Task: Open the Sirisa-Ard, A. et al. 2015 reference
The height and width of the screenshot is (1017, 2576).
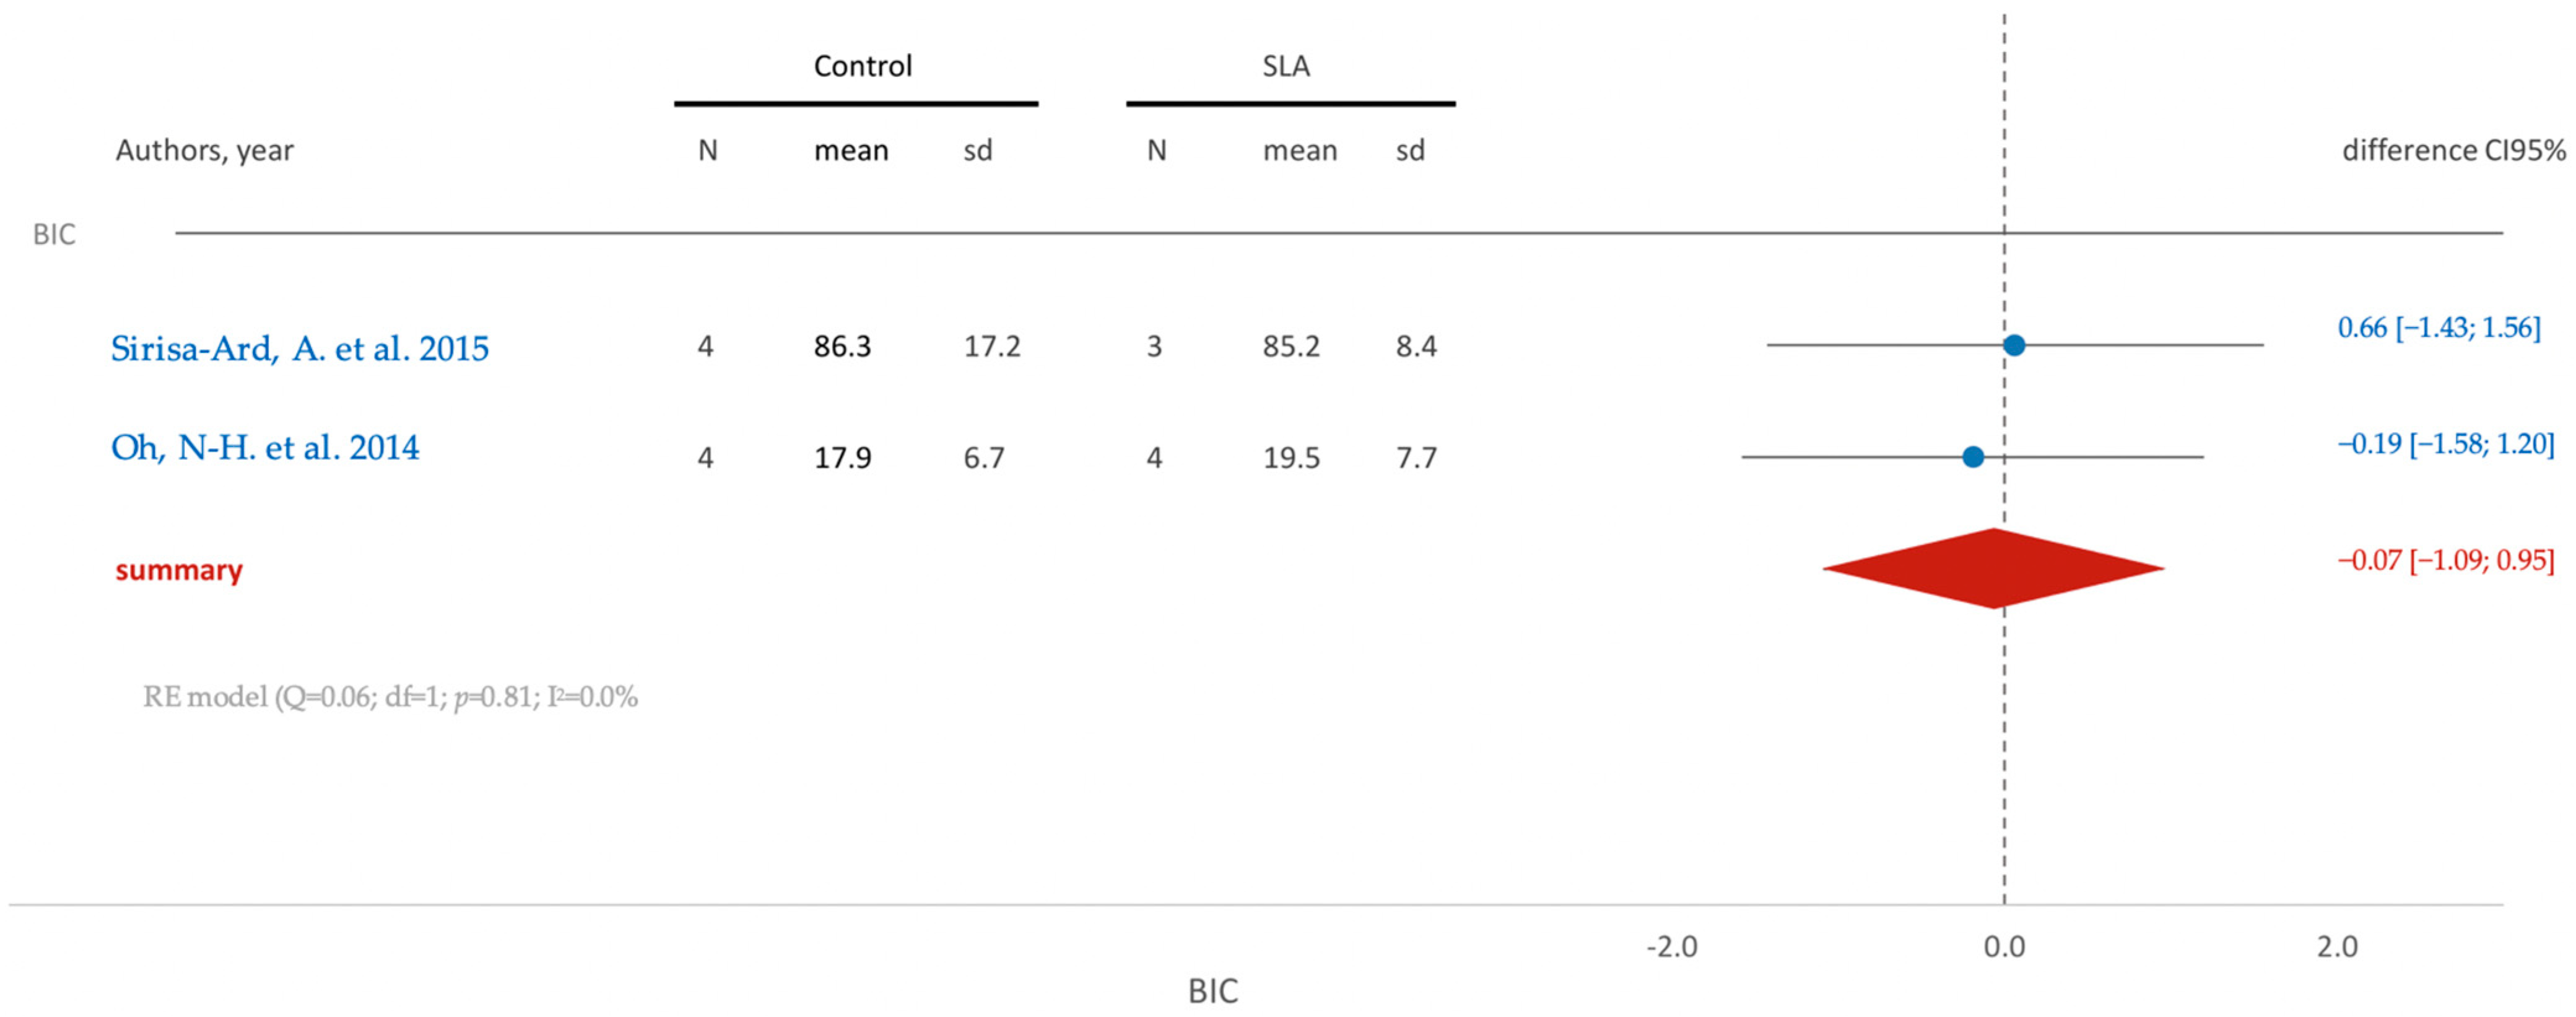Action: pyautogui.click(x=300, y=348)
